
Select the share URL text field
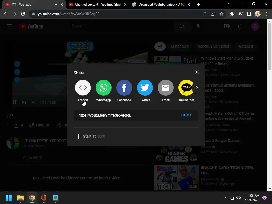tap(136, 115)
